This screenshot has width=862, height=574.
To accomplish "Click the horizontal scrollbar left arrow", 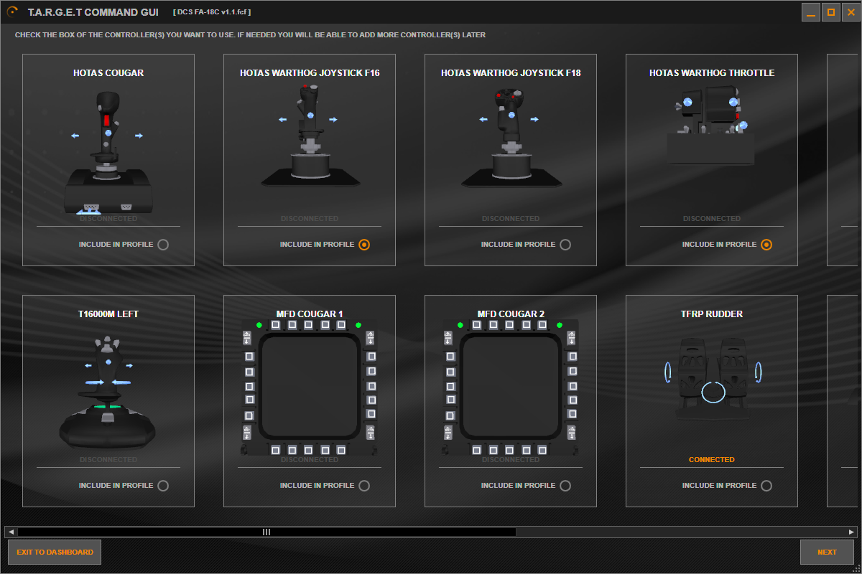I will 11,532.
